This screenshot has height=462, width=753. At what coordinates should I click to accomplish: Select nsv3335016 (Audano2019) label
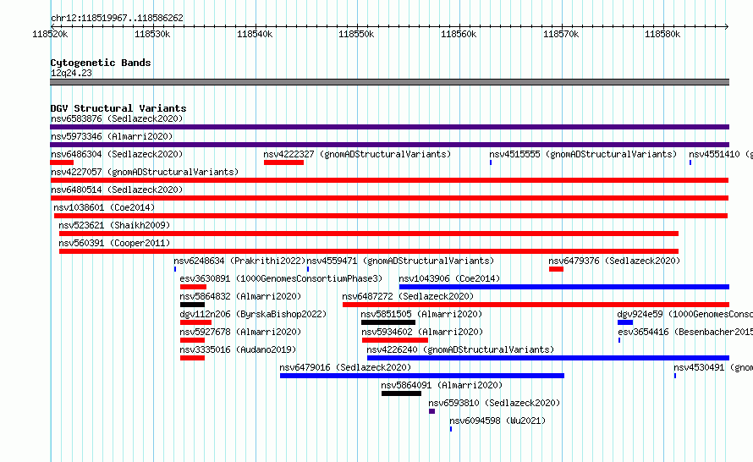239,349
